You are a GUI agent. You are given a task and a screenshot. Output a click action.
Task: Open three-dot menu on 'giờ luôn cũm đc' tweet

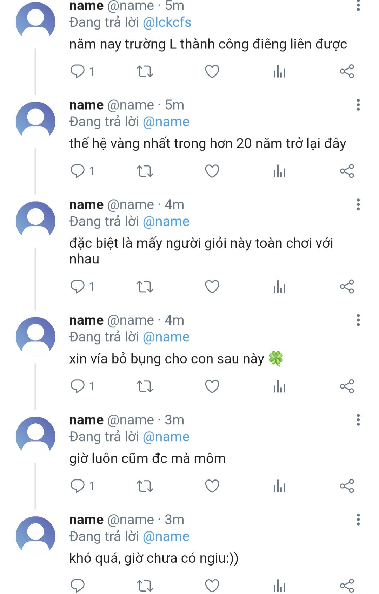pyautogui.click(x=358, y=420)
